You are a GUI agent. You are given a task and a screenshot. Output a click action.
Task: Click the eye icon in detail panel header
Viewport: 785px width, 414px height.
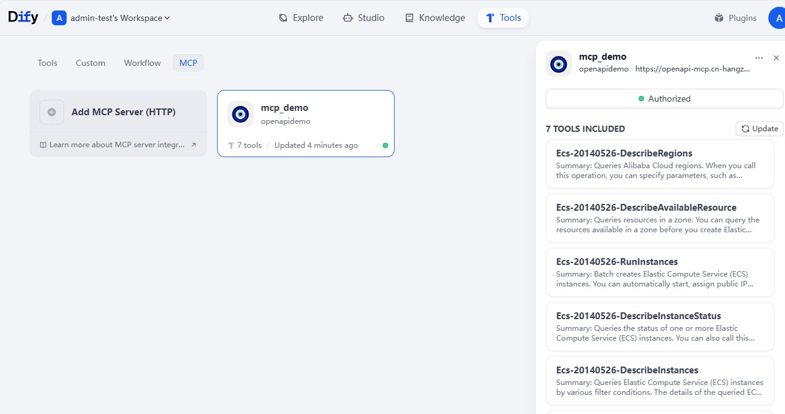pos(559,63)
